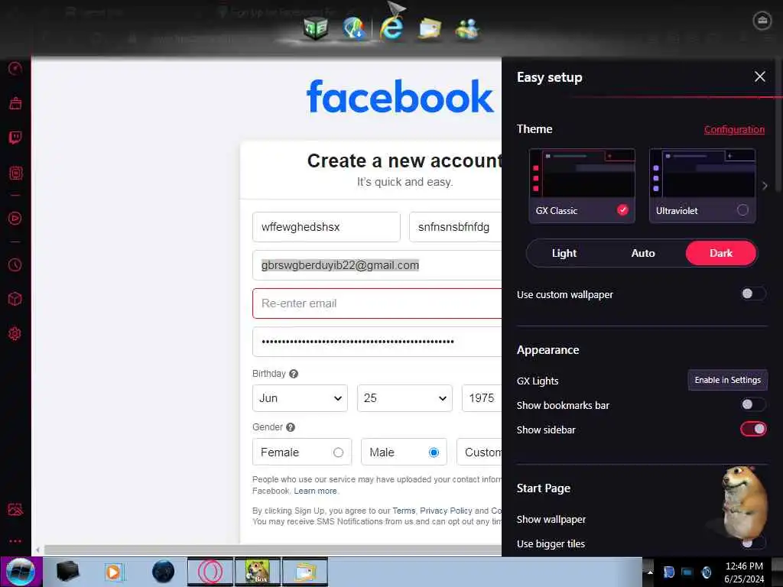Open the dark globe taskbar icon
Viewport: 783px width, 587px height.
click(164, 572)
